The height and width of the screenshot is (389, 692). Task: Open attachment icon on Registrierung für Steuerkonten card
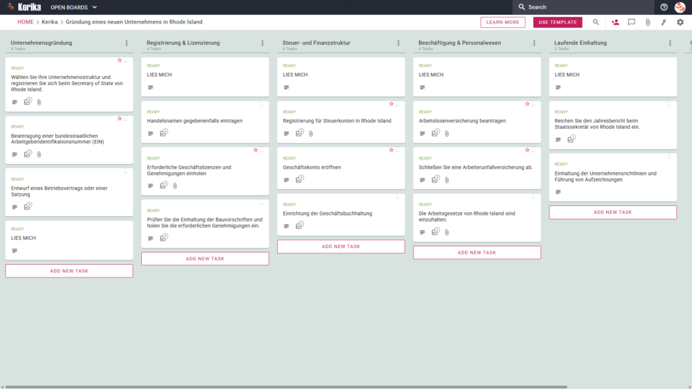pos(311,133)
